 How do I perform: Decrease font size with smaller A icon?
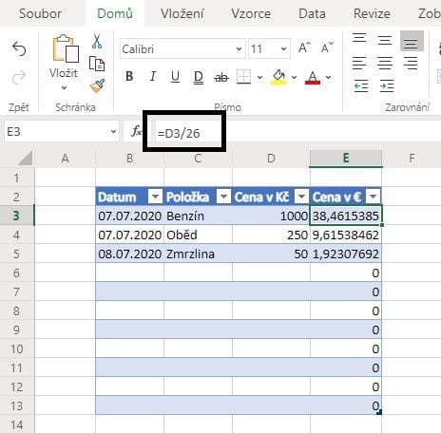[327, 48]
